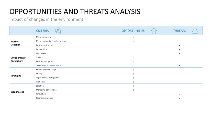Click the opportunity x mark for Pricing
Viewport: 212px width, 119px height.
(133, 74)
